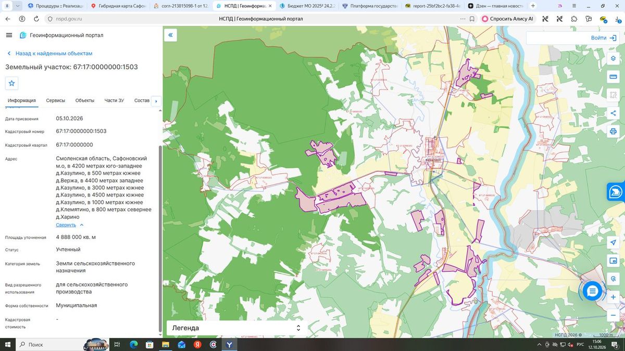Open the round blue chat assistant button
625x351 pixels.
pyautogui.click(x=592, y=291)
